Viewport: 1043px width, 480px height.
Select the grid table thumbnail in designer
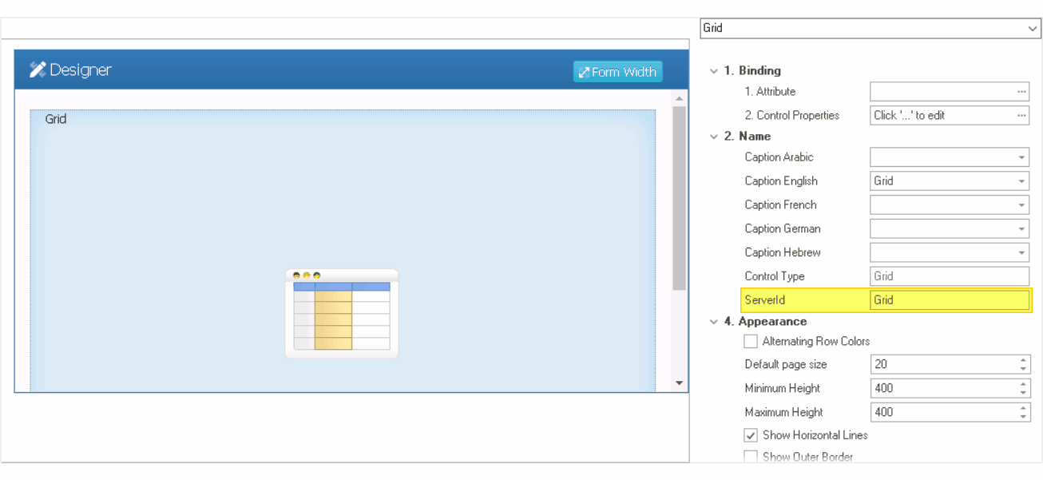342,314
